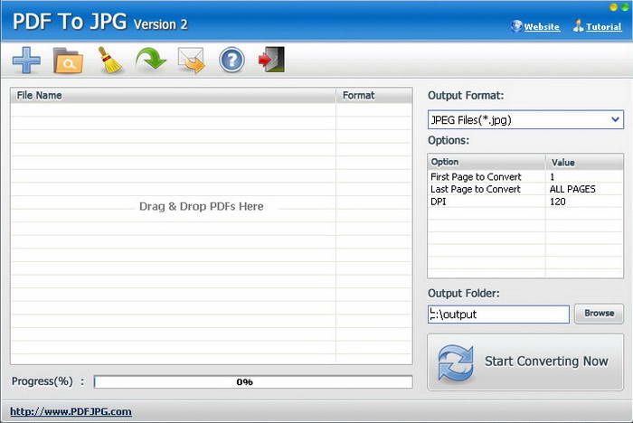
Task: Select the DPI option row
Action: (x=525, y=202)
